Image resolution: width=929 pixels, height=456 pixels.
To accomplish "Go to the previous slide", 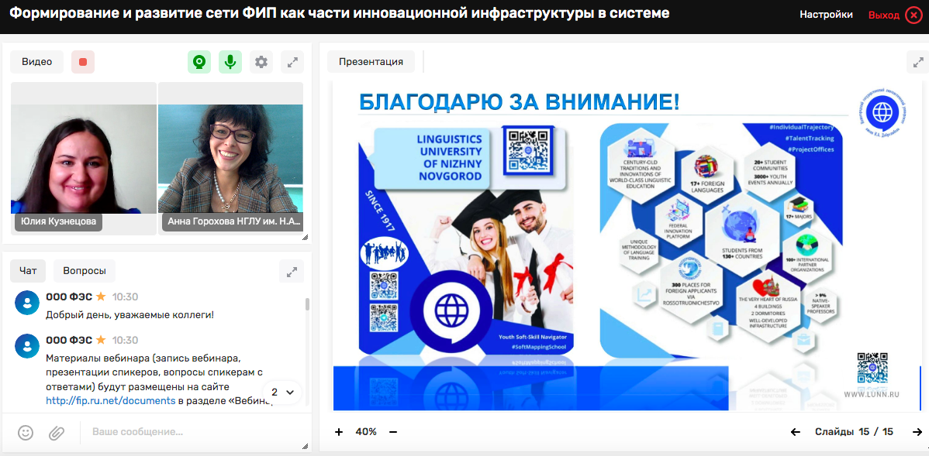I will 796,432.
